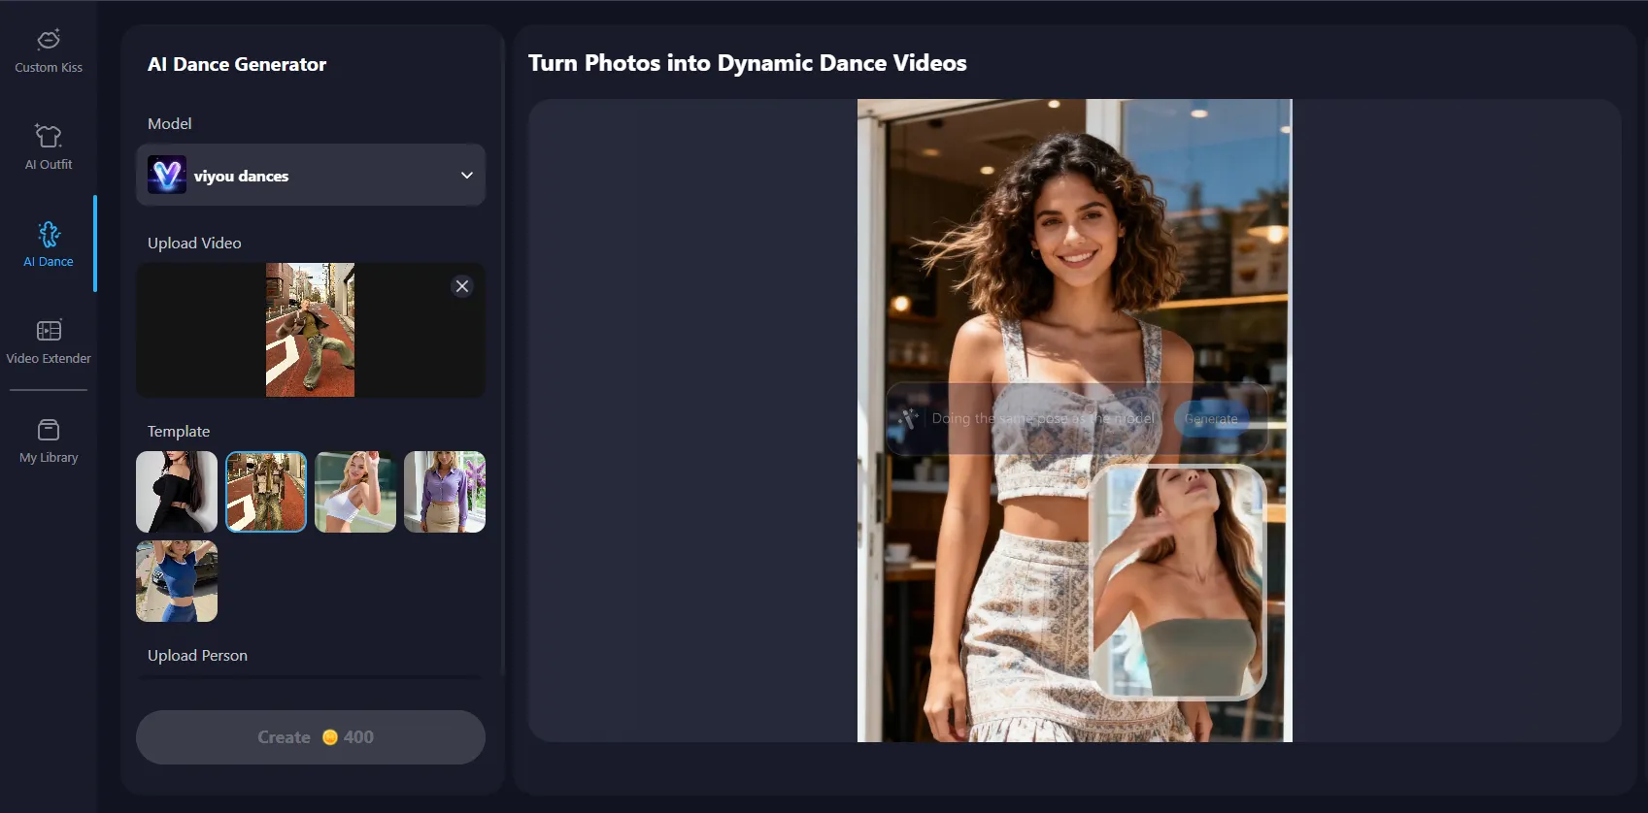Choose the blue top dance template
This screenshot has height=813, width=1648.
[177, 581]
